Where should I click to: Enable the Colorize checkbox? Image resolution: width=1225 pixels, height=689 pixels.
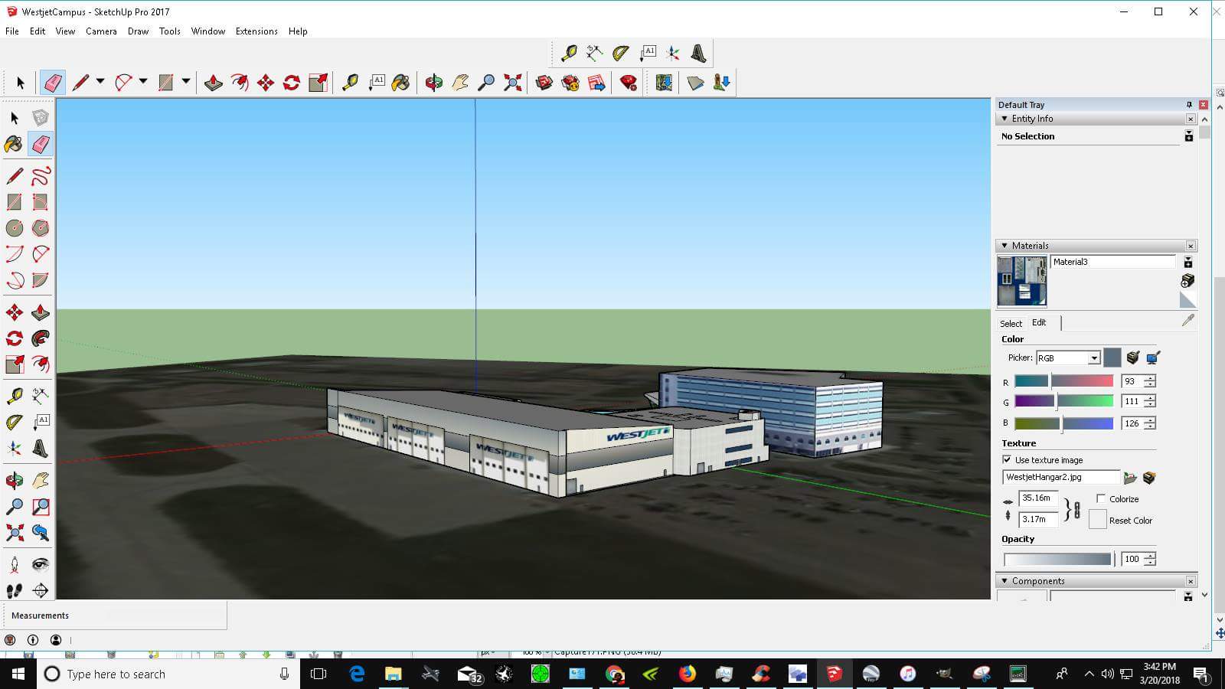(1100, 498)
